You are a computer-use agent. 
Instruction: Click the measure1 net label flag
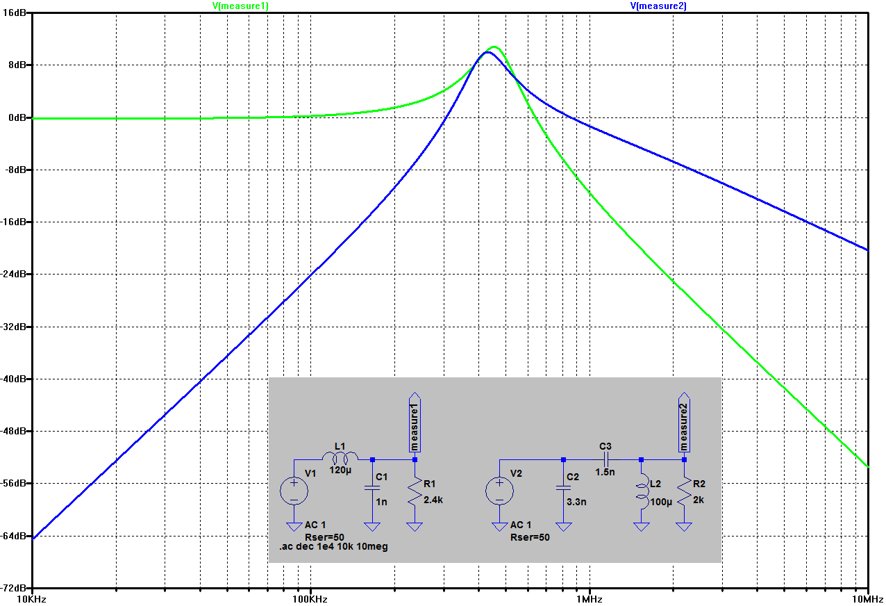pos(415,423)
